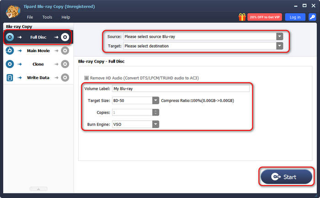The height and width of the screenshot is (198, 320).
Task: Click the Copies number field
Action: (x=132, y=112)
